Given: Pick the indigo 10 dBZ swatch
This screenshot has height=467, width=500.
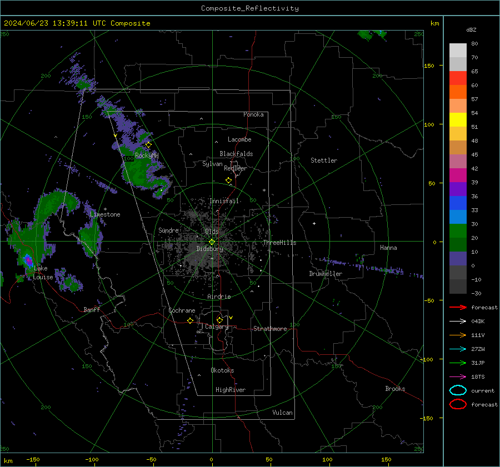Looking at the screenshot, I should click(x=458, y=259).
